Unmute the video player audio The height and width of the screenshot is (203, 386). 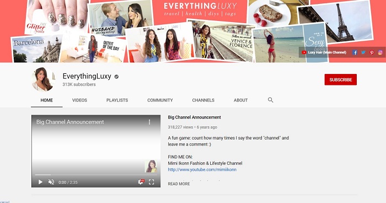(51, 182)
